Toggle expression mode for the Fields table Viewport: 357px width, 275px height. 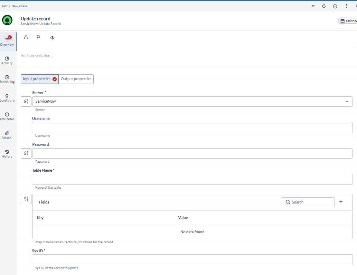(26, 199)
